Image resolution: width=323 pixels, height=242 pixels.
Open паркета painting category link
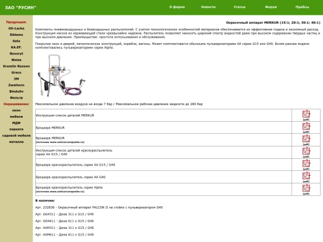pos(16,129)
